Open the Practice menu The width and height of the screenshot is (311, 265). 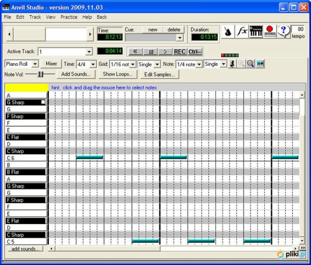(69, 17)
